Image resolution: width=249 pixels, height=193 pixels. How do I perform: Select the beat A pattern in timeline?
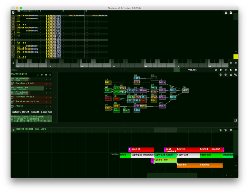pos(143,150)
